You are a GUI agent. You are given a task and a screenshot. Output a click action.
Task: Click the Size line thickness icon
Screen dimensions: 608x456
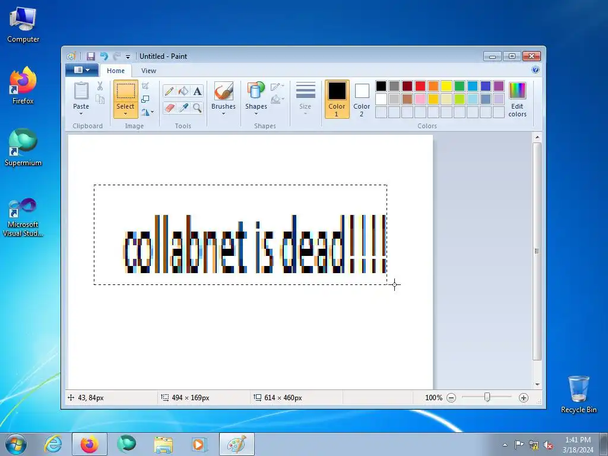tap(306, 91)
